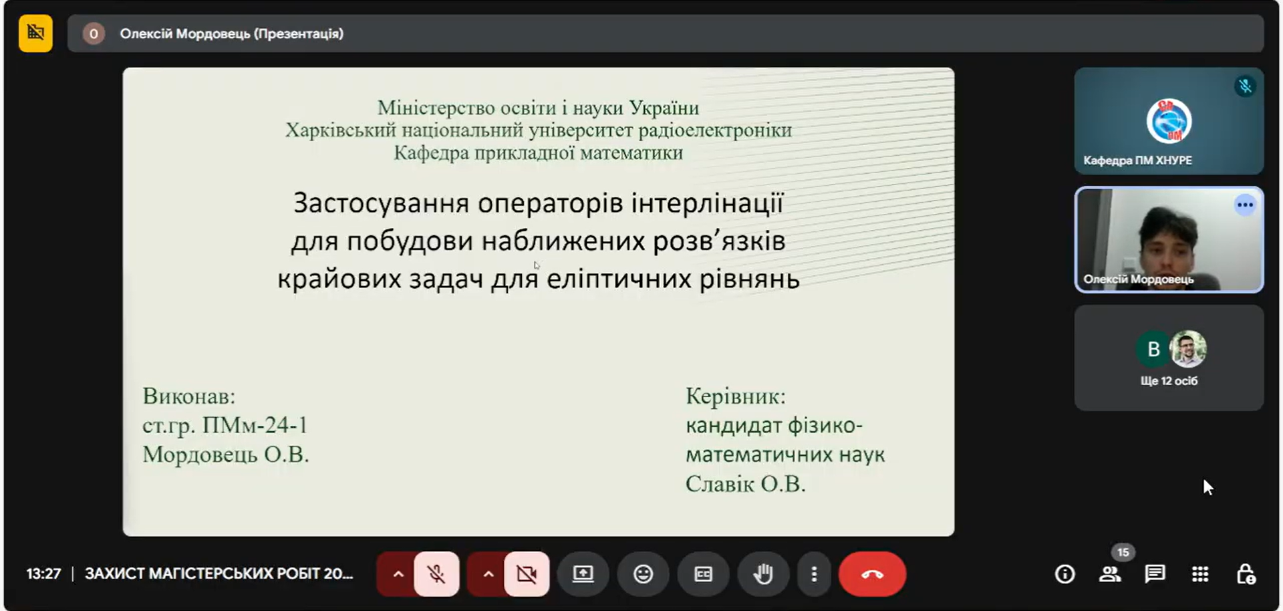Open host controls lock icon
Screen dimensions: 1283x611
point(1246,574)
